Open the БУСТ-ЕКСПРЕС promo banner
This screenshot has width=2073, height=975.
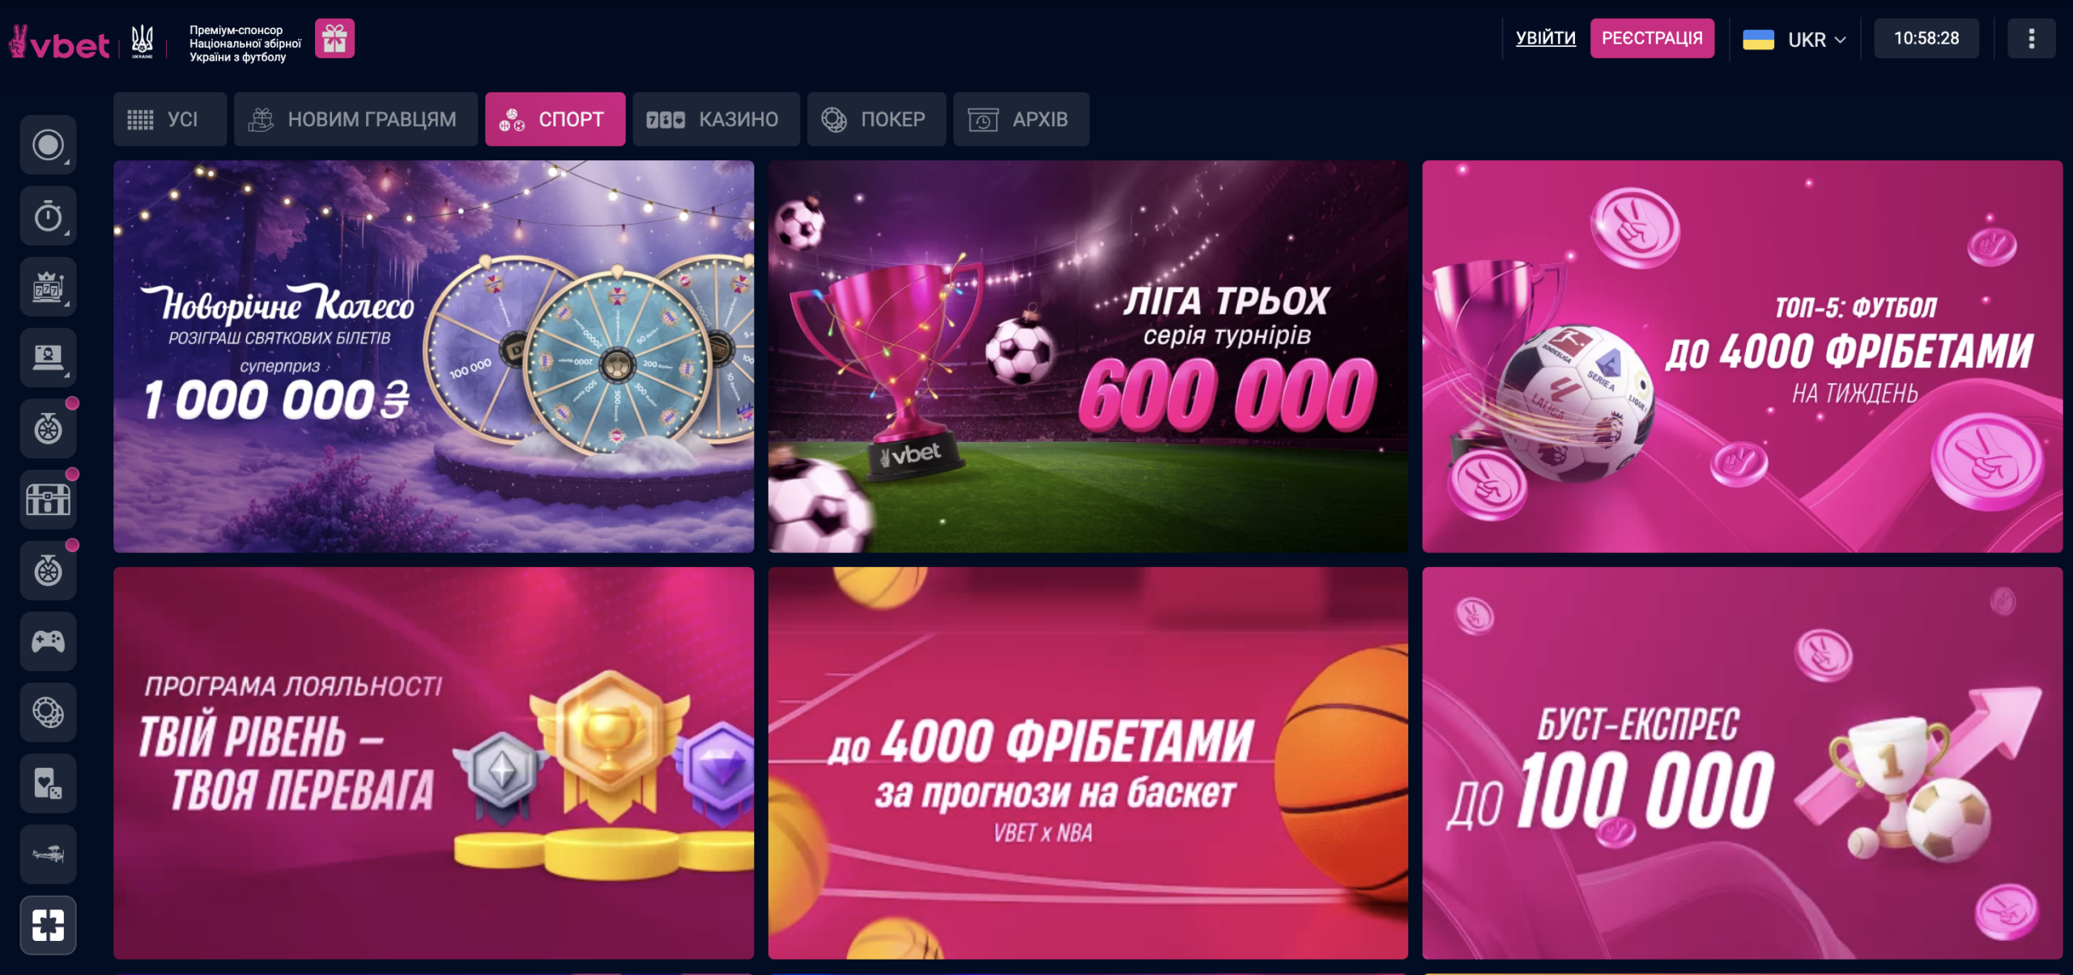(x=1742, y=763)
